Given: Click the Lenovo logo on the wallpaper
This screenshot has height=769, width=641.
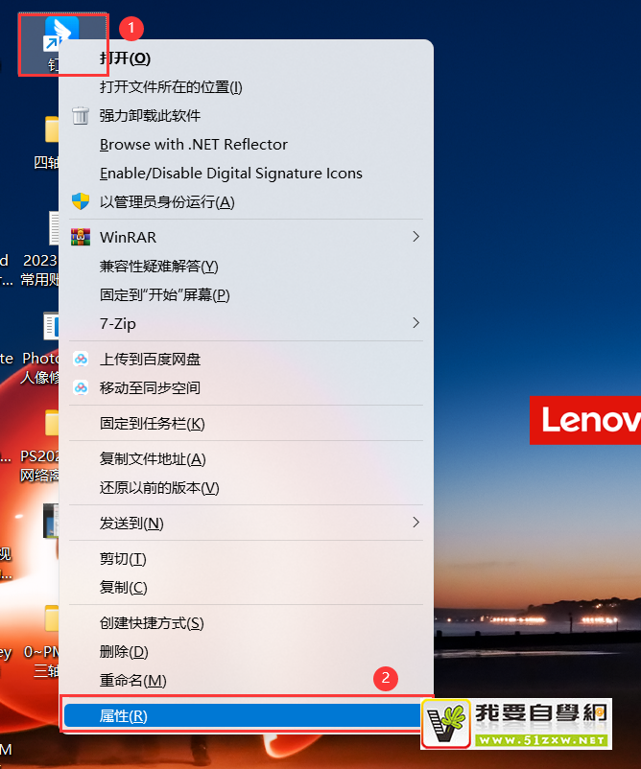Looking at the screenshot, I should pos(586,420).
